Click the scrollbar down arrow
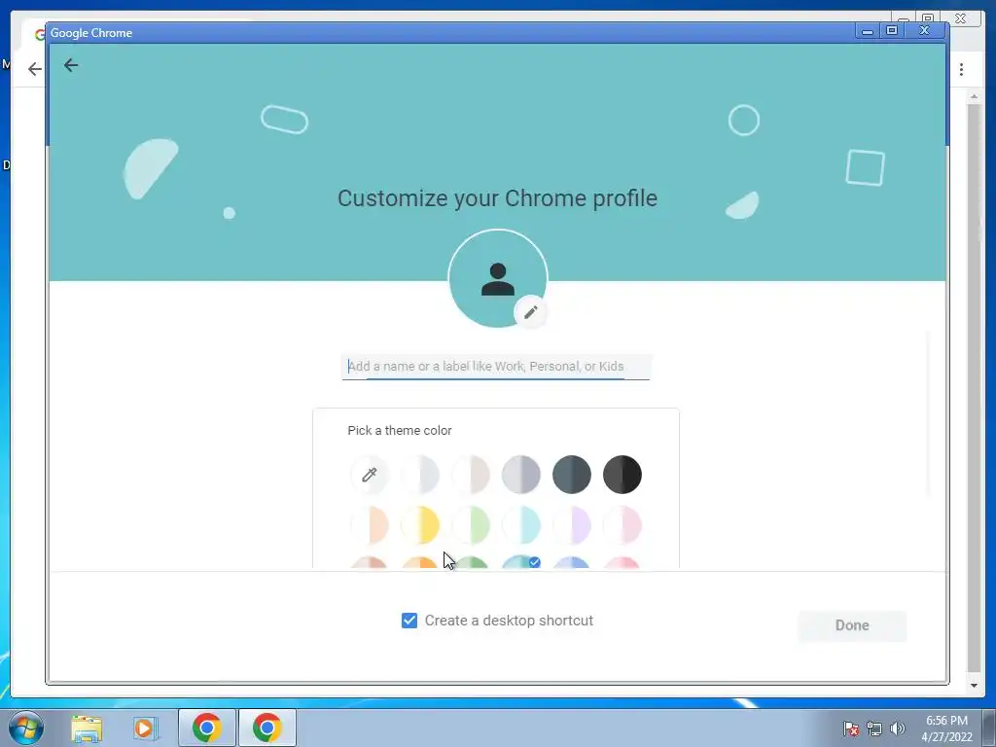Screen dimensions: 996x747 pos(974,686)
